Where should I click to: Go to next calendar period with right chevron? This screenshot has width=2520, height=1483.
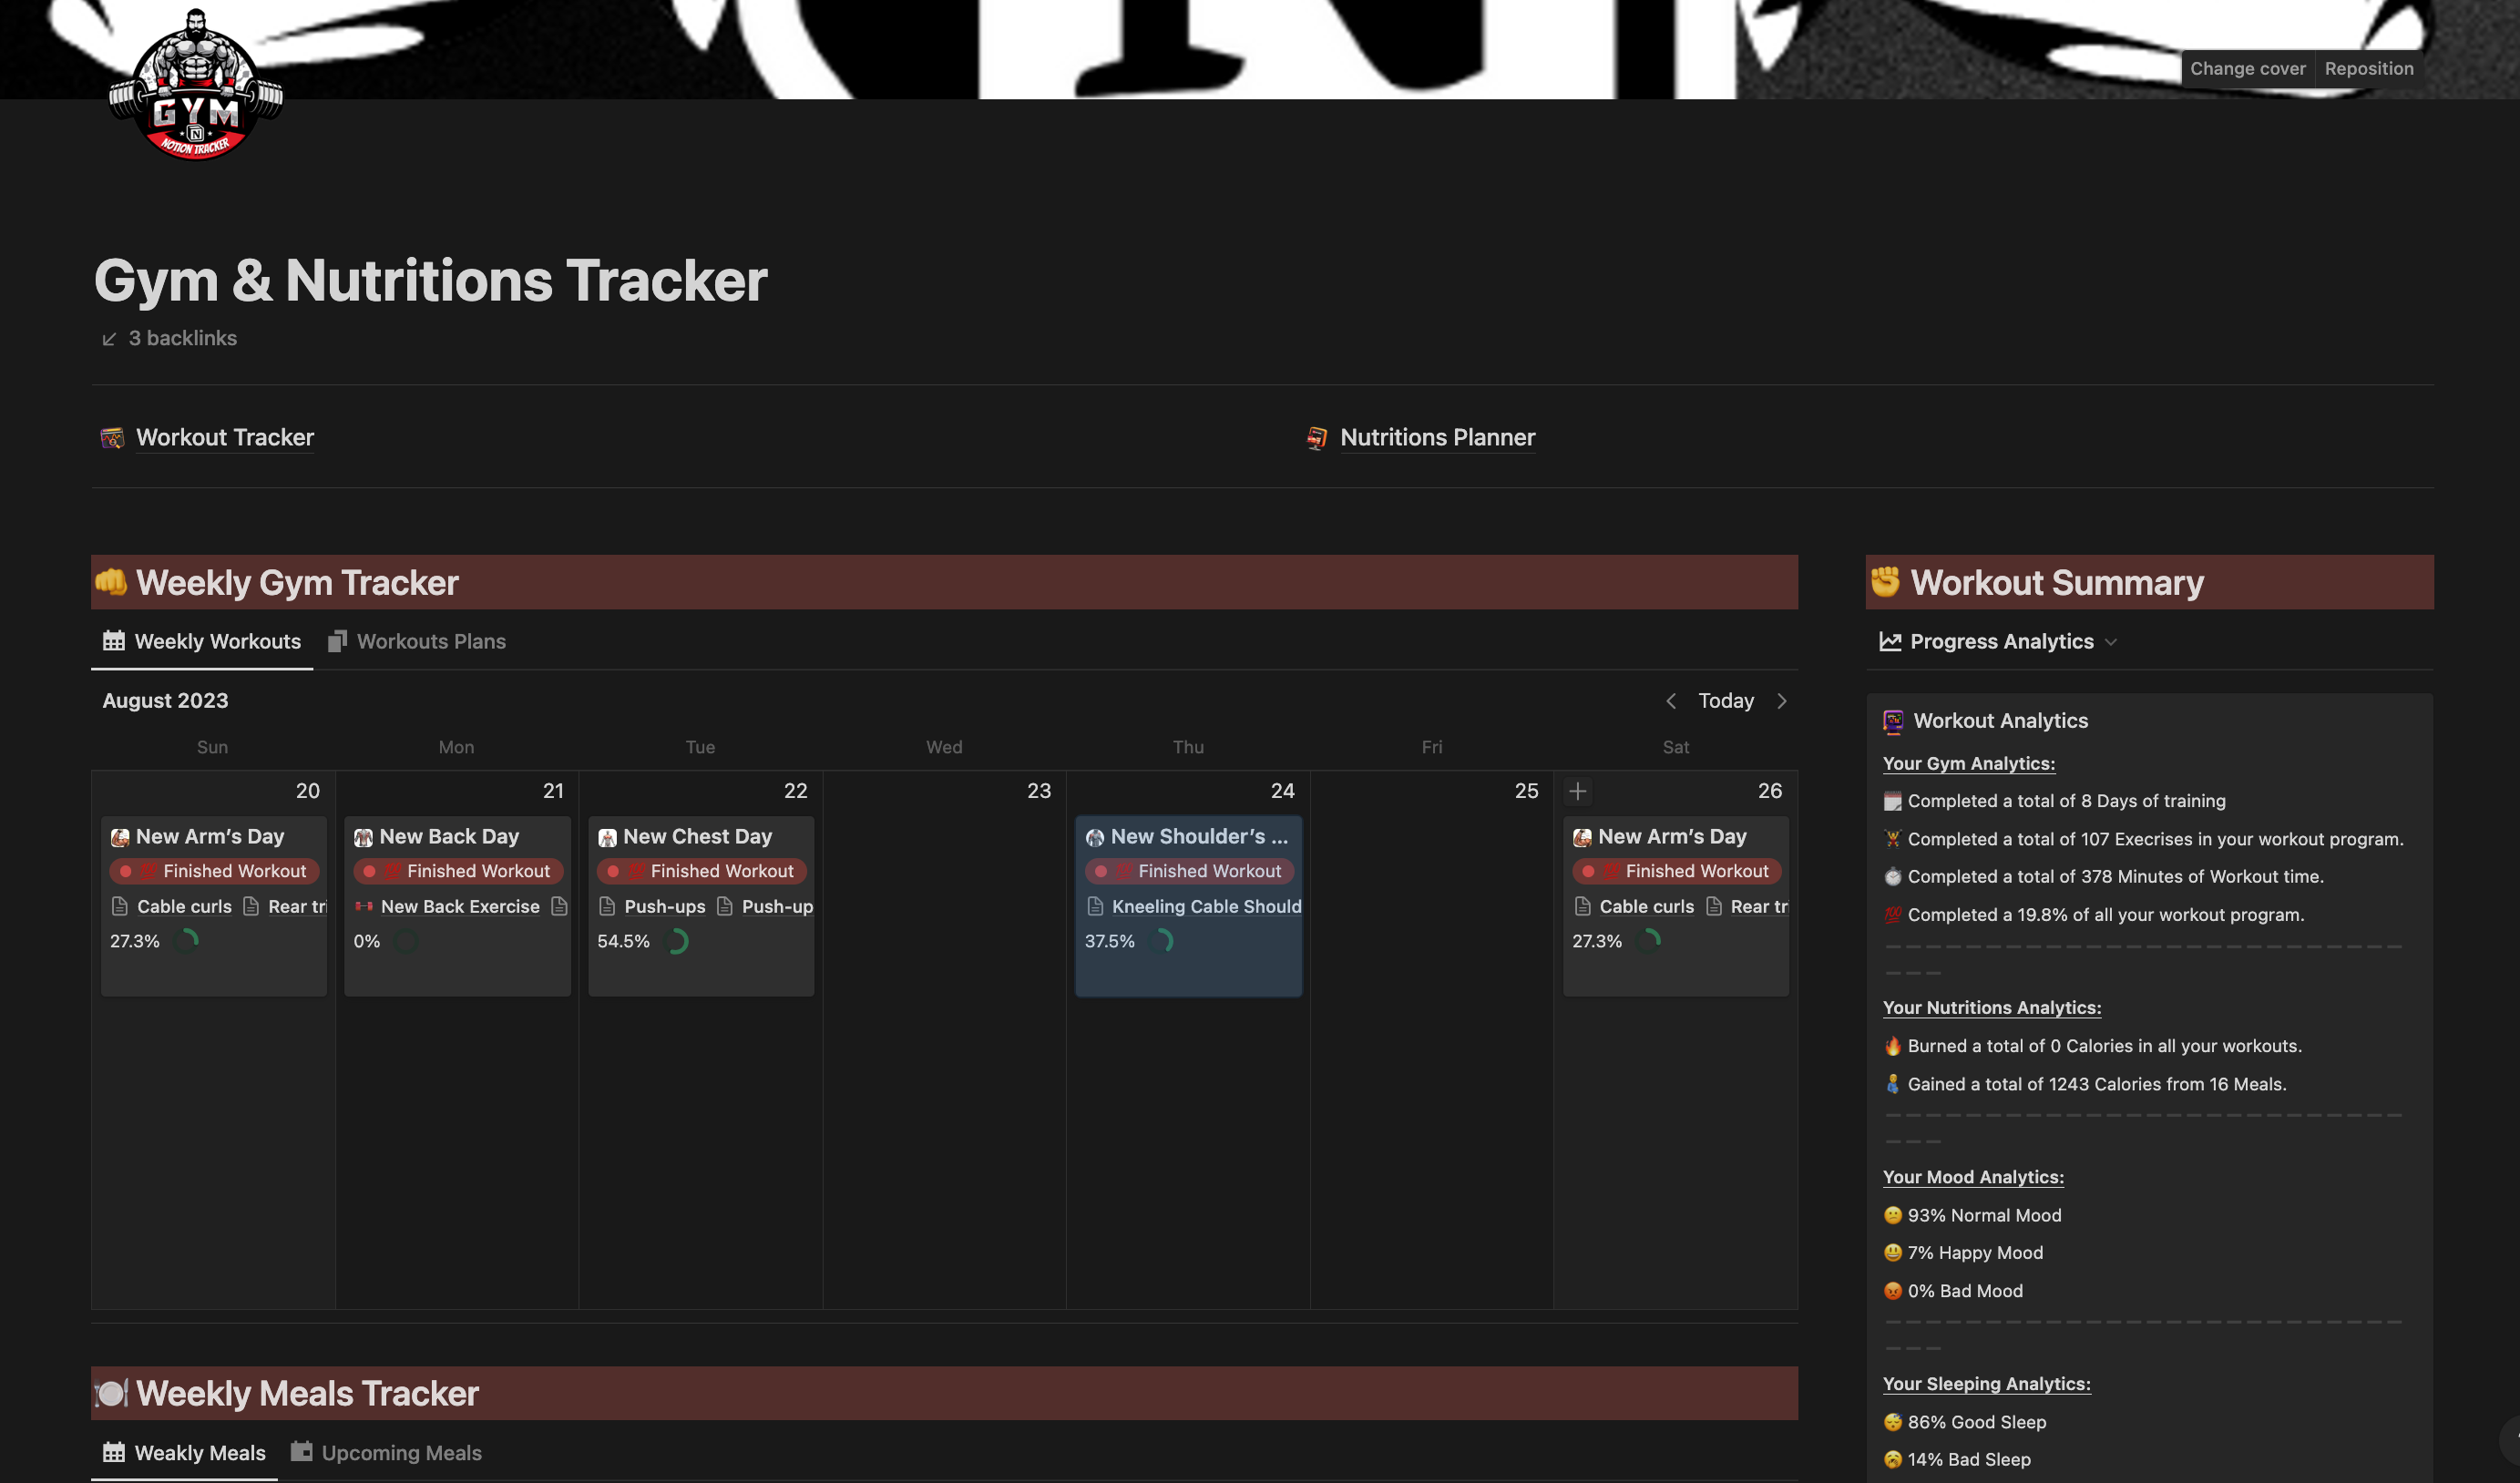click(1781, 701)
